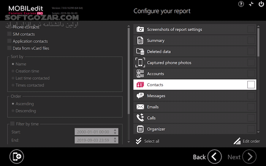
Task: Click the power exit icon
Action: [x=260, y=4]
